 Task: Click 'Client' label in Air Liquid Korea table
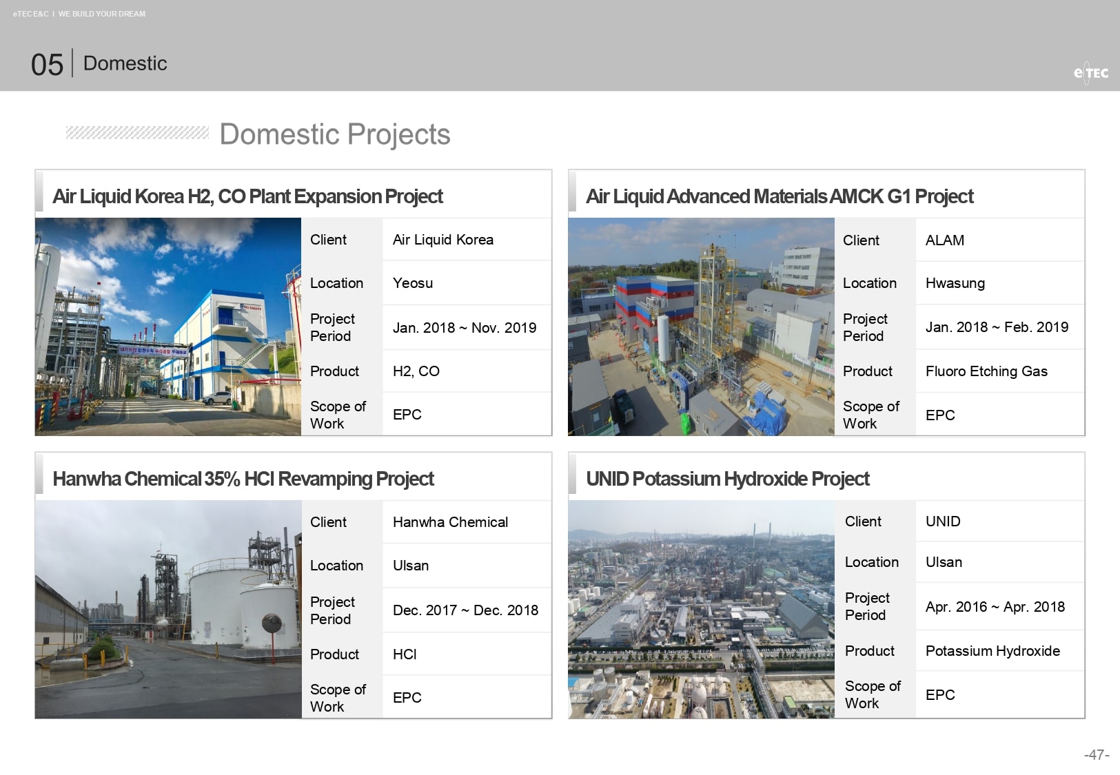[x=328, y=240]
